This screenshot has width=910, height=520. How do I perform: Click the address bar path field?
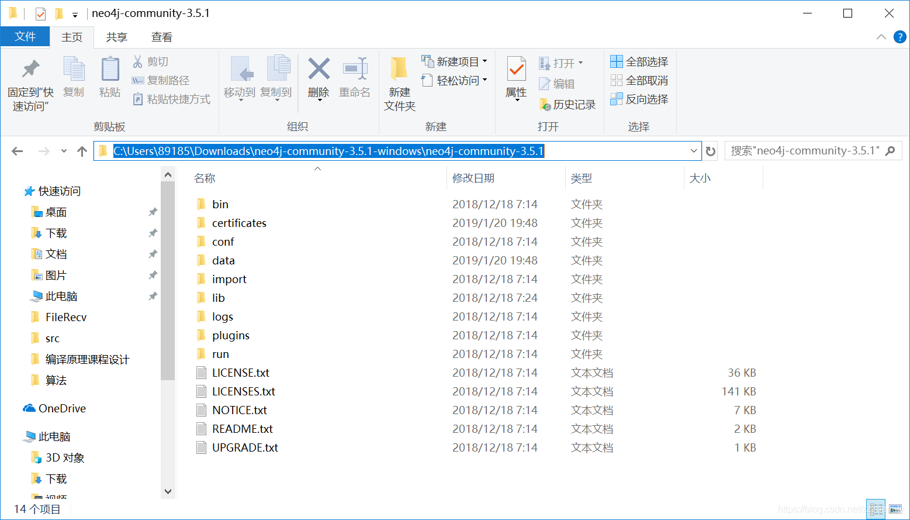(397, 151)
